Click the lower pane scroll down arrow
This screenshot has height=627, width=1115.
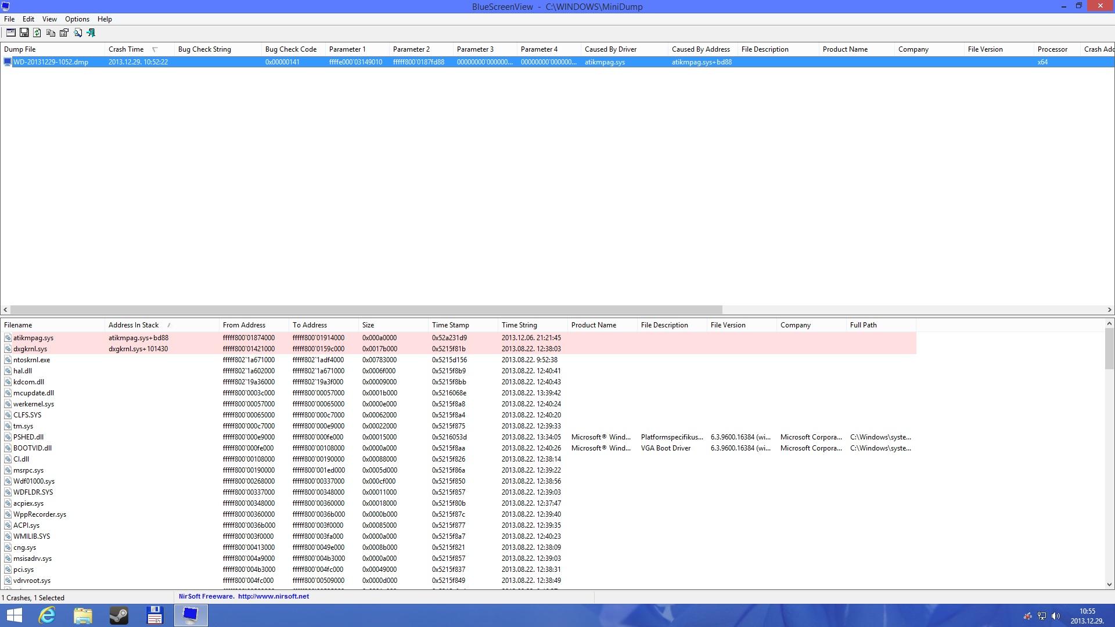click(x=1109, y=585)
